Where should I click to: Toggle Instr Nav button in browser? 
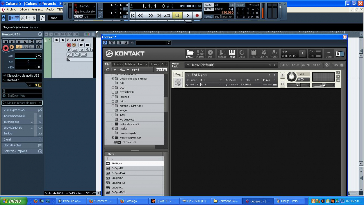[161, 70]
